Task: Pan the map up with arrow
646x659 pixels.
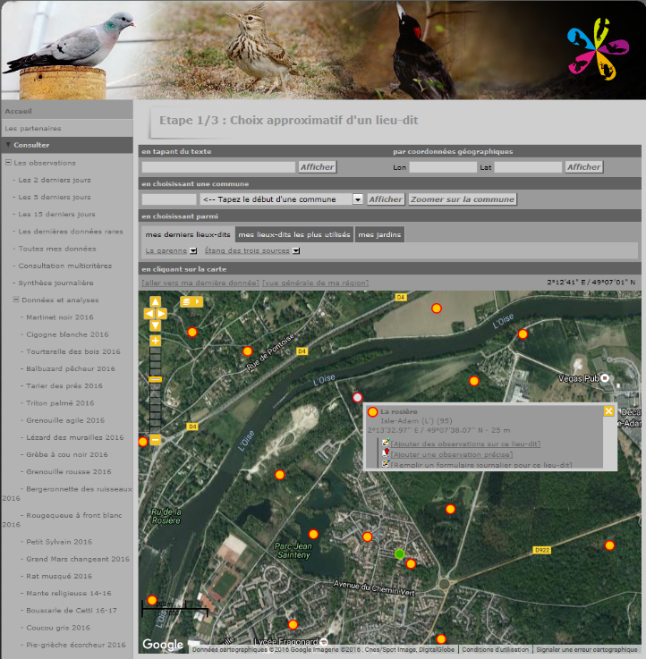Action: coord(155,301)
